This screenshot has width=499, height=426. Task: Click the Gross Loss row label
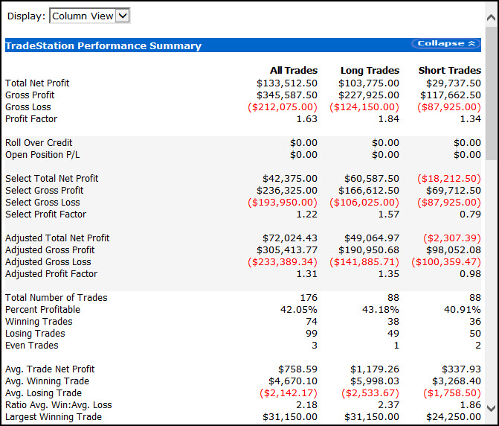28,107
